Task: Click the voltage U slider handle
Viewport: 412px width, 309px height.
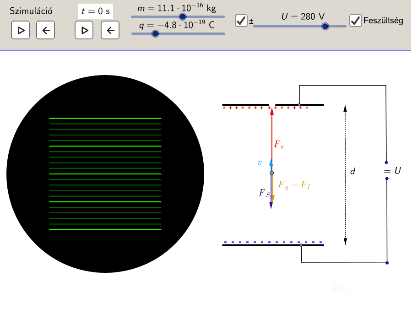Action: click(325, 27)
